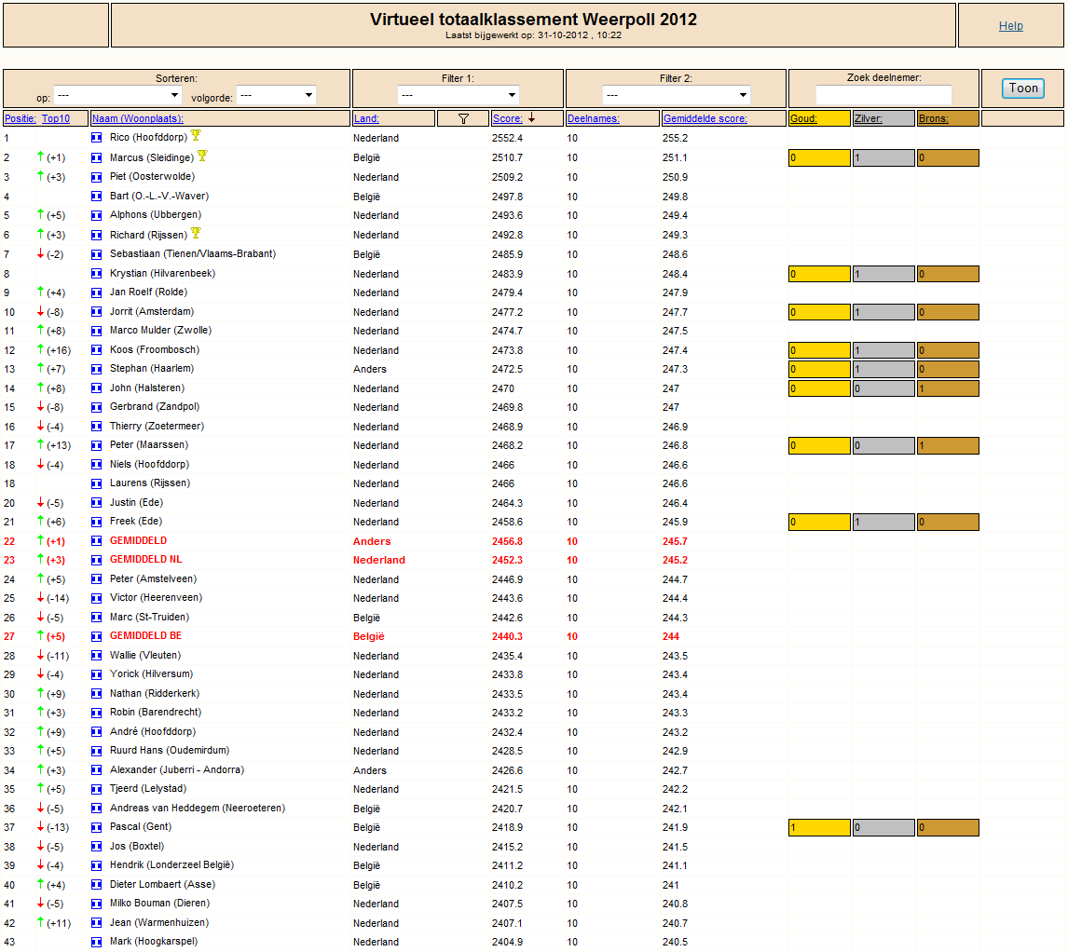
Task: Click the Zoek deelnemer search field
Action: [x=883, y=95]
